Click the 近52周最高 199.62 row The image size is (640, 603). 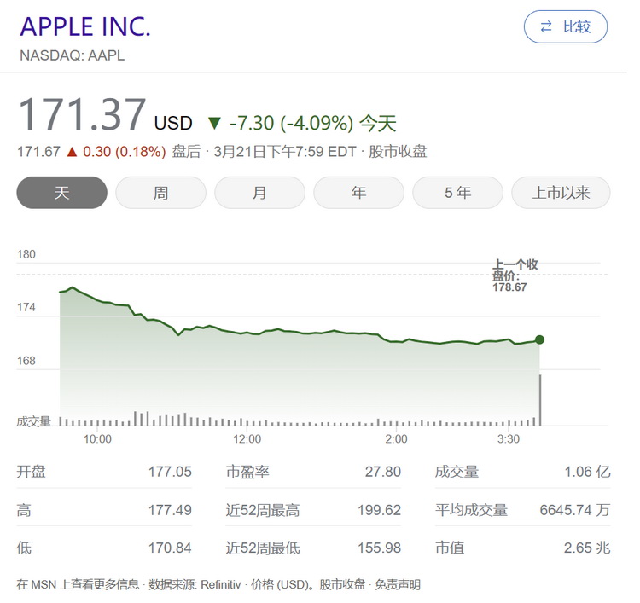click(313, 510)
